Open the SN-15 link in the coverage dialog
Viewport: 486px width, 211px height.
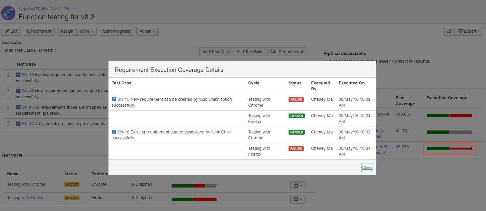click(x=124, y=99)
